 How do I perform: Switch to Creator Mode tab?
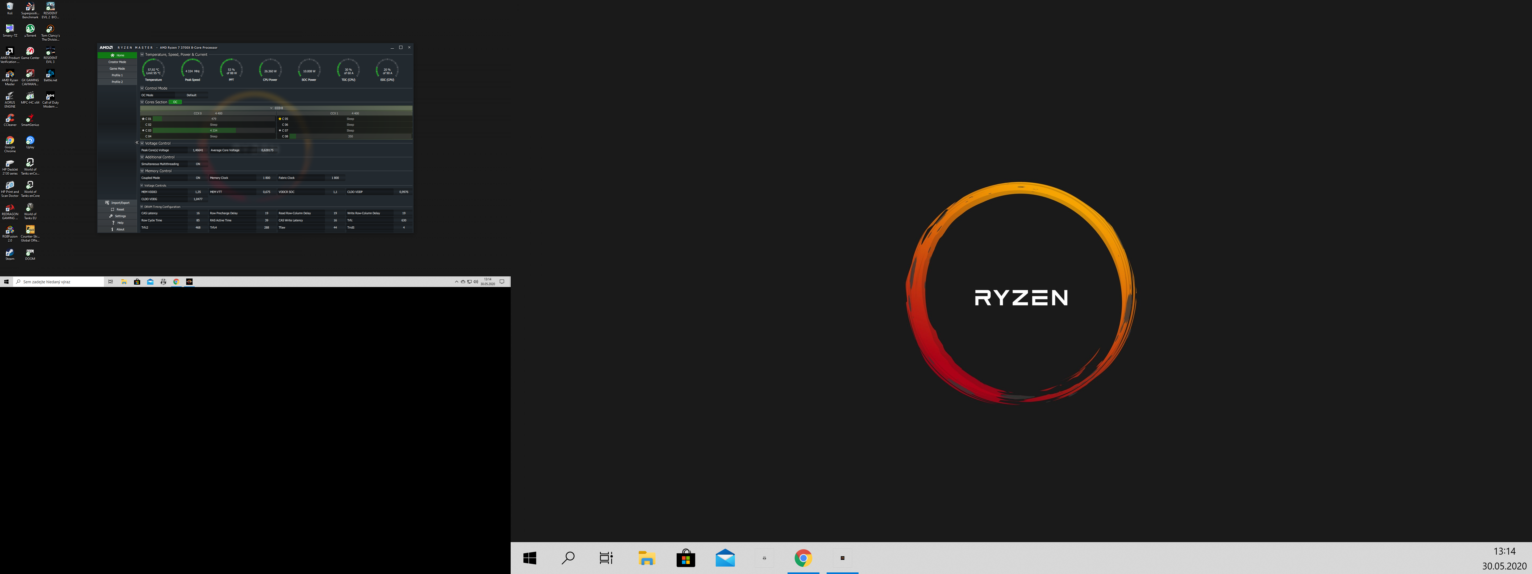pyautogui.click(x=117, y=62)
